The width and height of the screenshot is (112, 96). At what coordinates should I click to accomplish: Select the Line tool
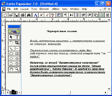pos(11,49)
